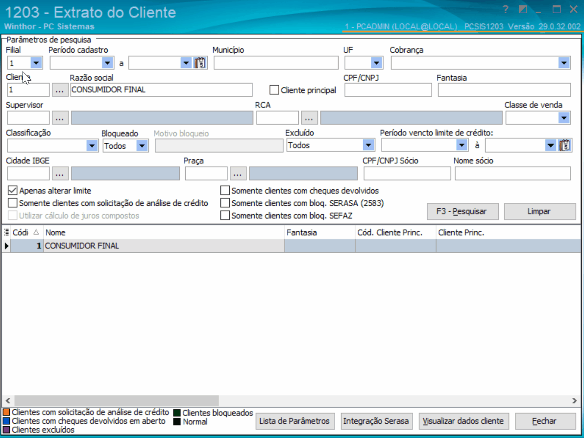Expand the Classificação dropdown

pyautogui.click(x=92, y=146)
